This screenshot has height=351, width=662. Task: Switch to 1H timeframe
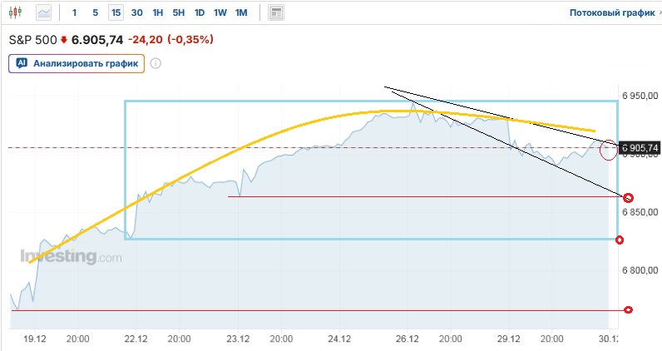coord(158,12)
